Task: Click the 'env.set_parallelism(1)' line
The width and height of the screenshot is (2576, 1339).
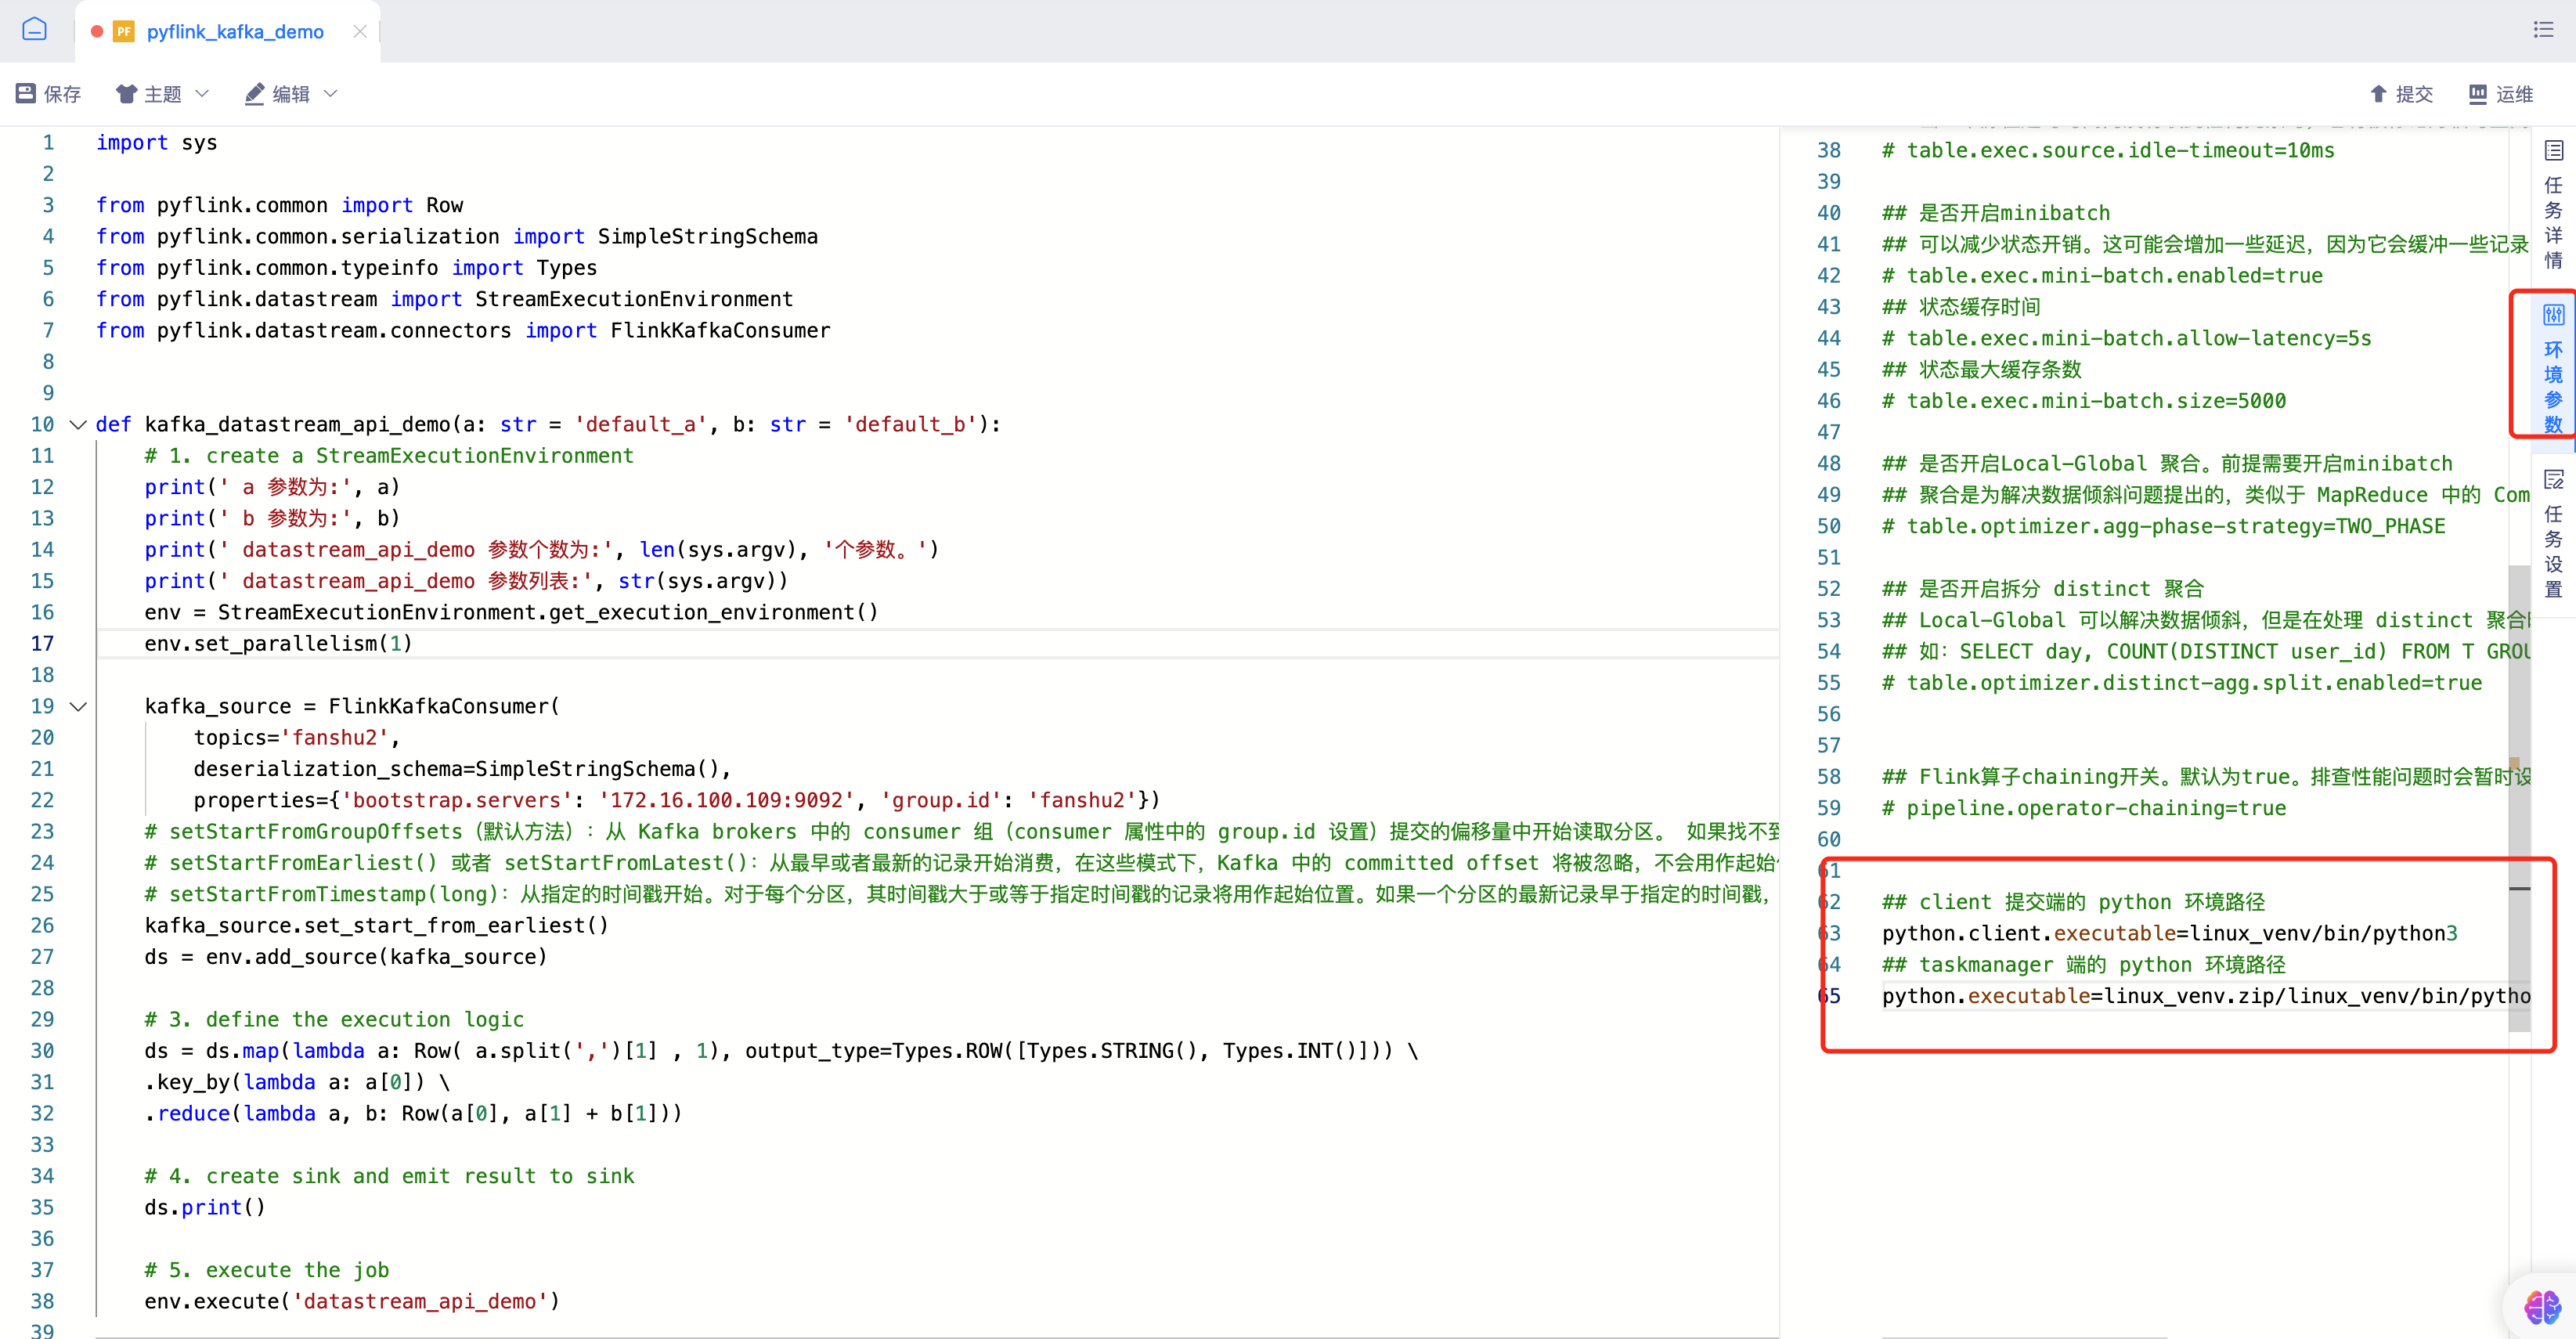Action: coord(278,644)
